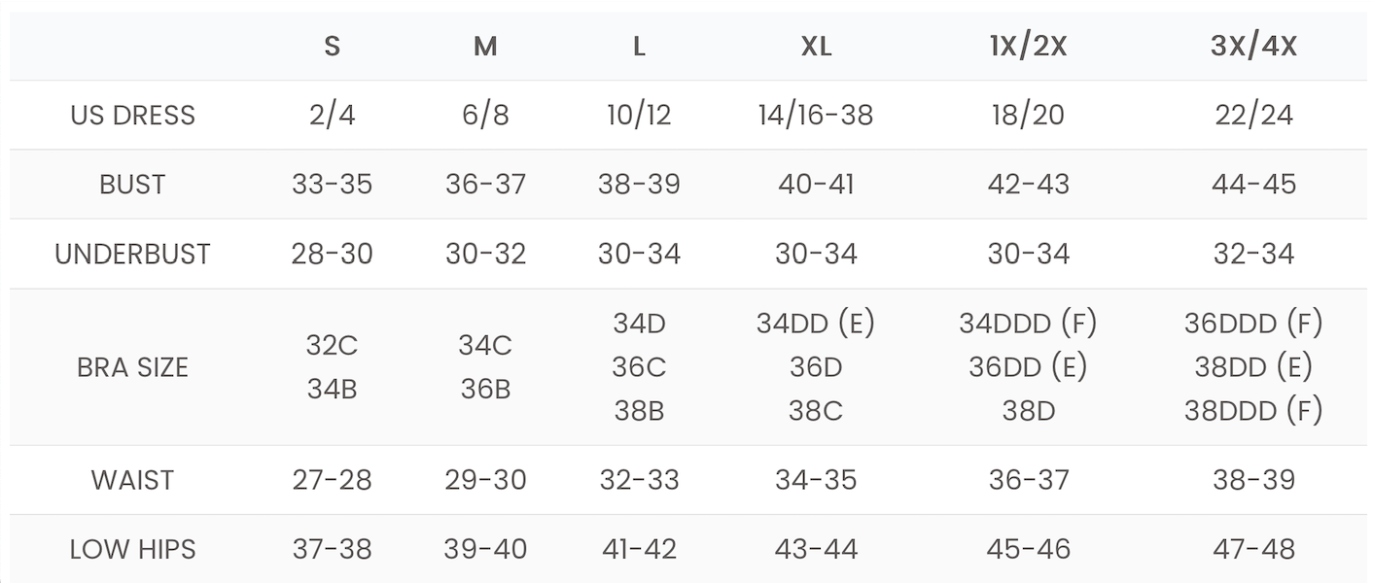
Task: Select the S size column header
Action: point(333,47)
